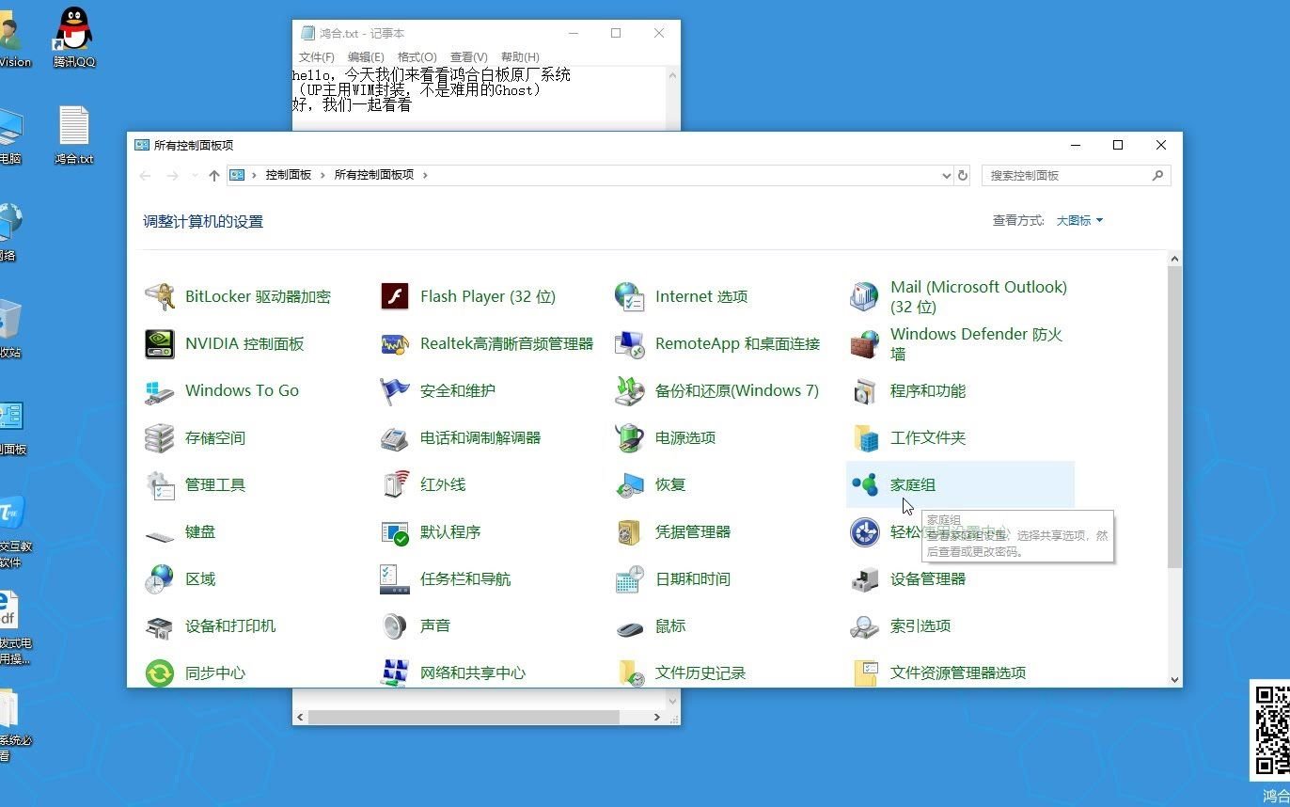Open the Windows To Go icon
The height and width of the screenshot is (807, 1290).
point(160,390)
